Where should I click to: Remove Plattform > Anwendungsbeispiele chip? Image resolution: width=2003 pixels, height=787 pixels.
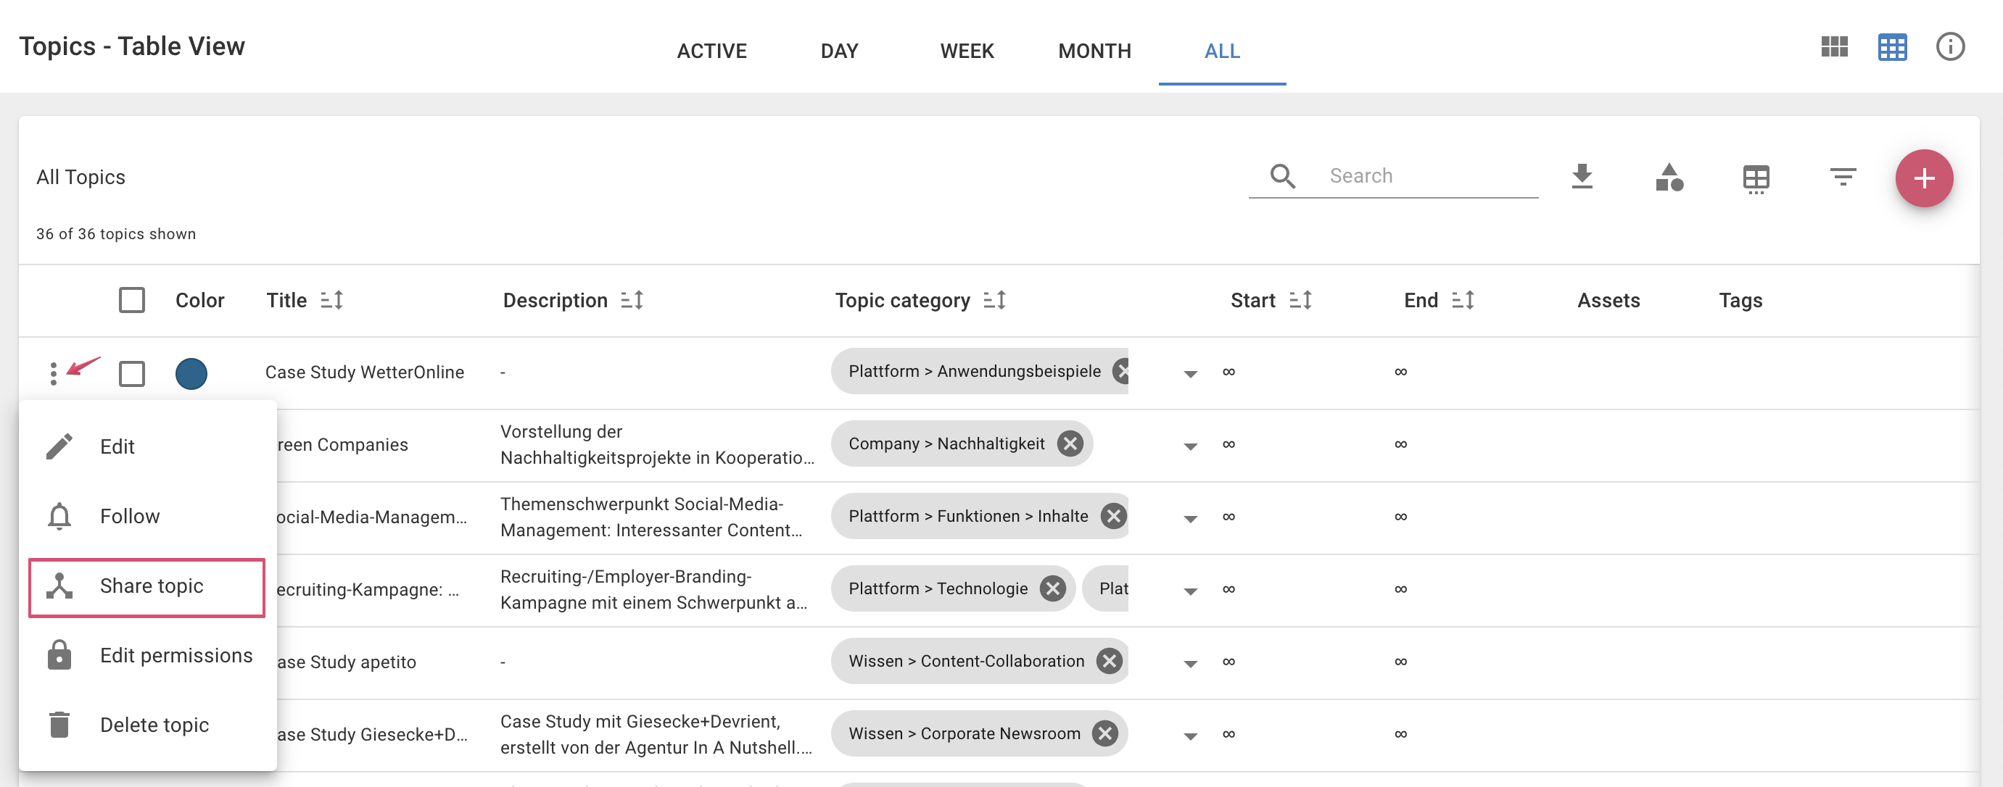pyautogui.click(x=1120, y=371)
